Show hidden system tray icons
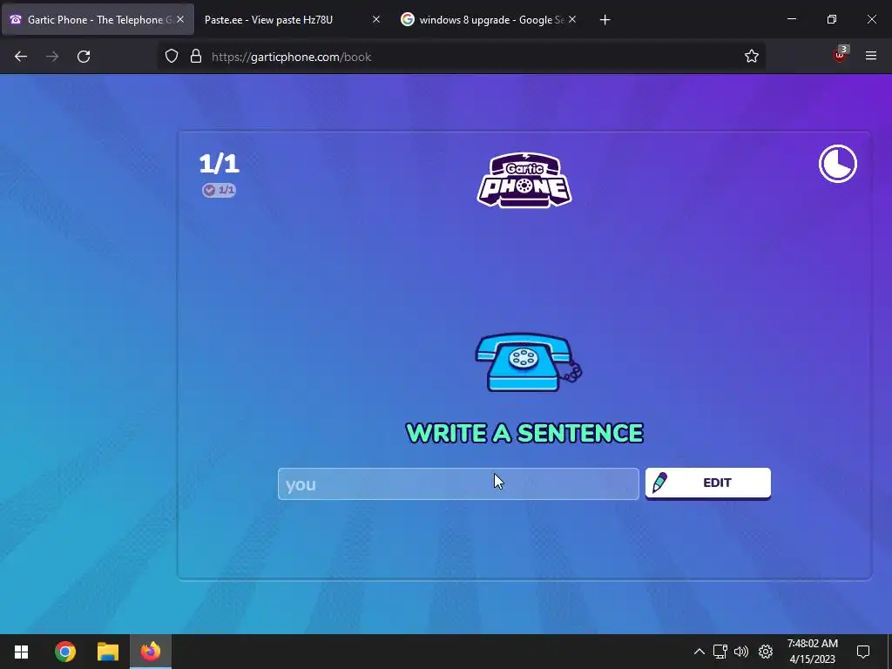The width and height of the screenshot is (892, 669). [699, 652]
